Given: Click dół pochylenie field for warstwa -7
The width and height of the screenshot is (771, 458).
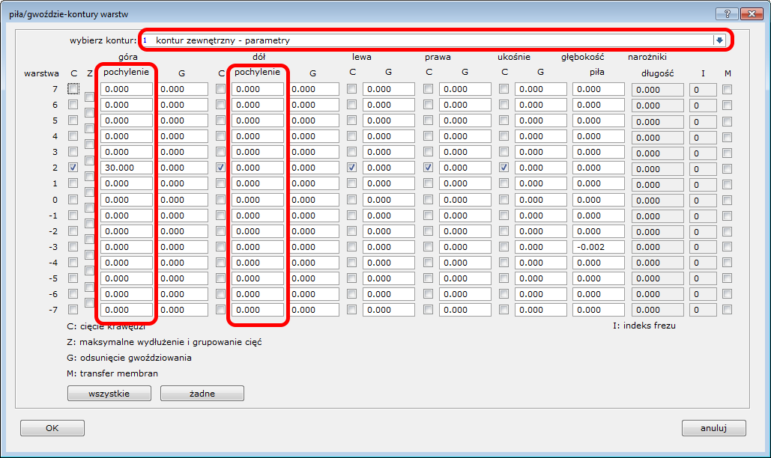Looking at the screenshot, I should point(258,310).
